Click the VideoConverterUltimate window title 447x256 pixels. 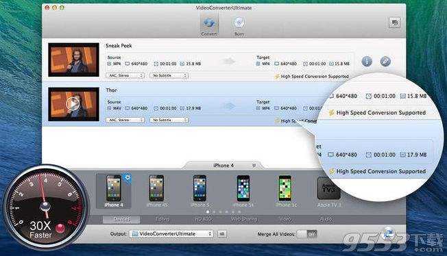tap(223, 8)
